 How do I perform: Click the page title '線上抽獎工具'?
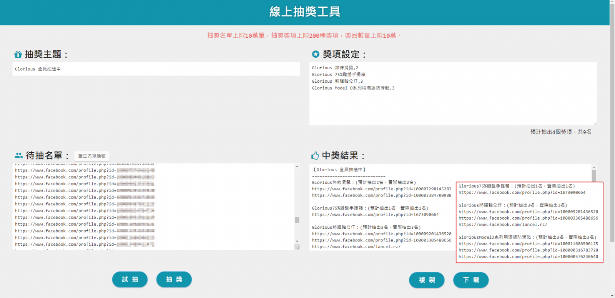point(305,12)
